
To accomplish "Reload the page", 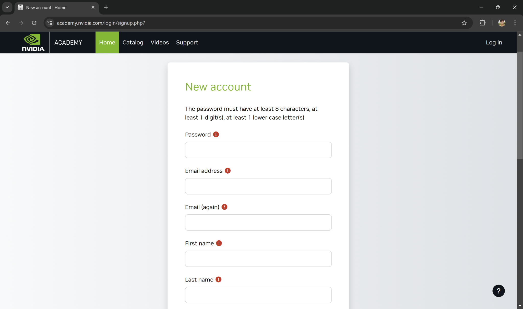I will click(34, 23).
